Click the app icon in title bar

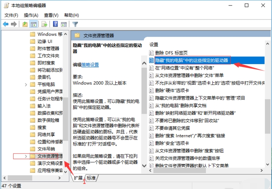pyautogui.click(x=6, y=5)
